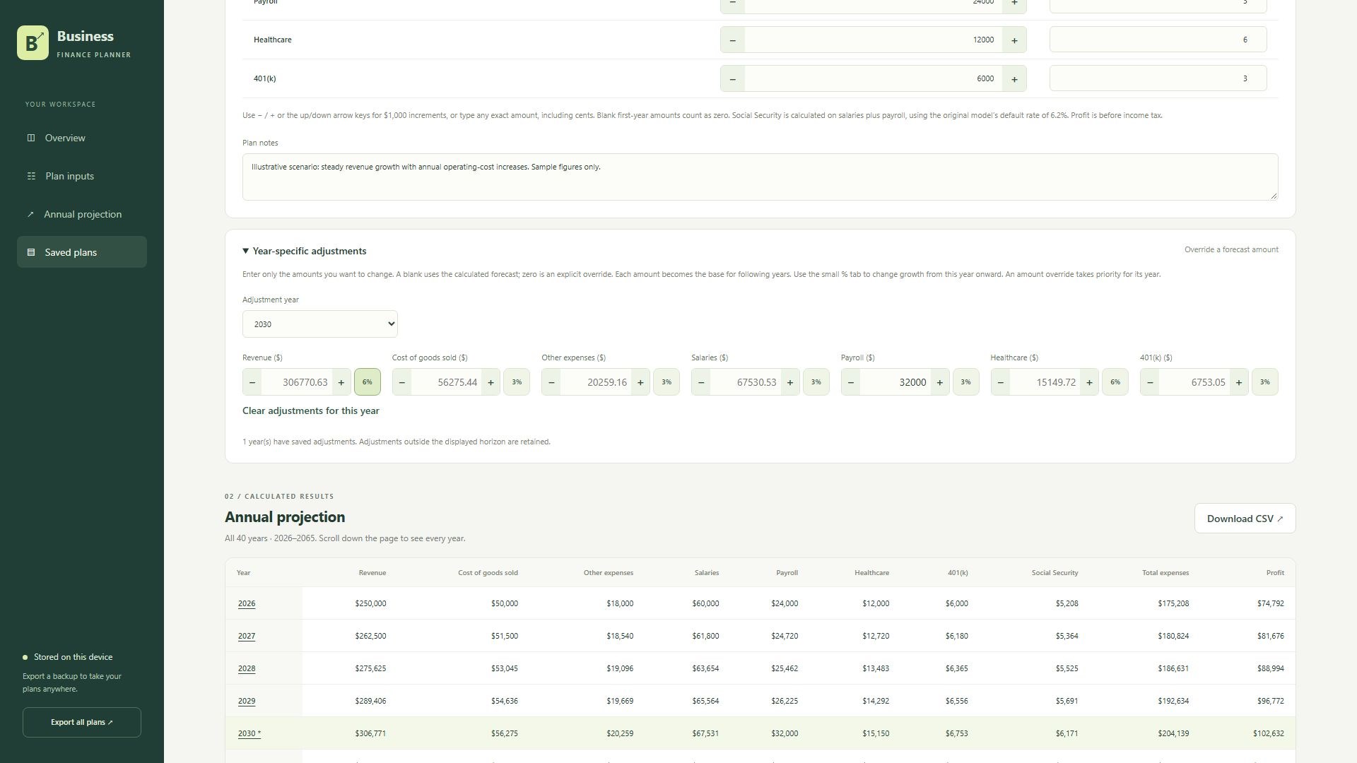Image resolution: width=1357 pixels, height=763 pixels.
Task: Click the Healthcare growth rate field showing 6
Action: pos(1158,40)
